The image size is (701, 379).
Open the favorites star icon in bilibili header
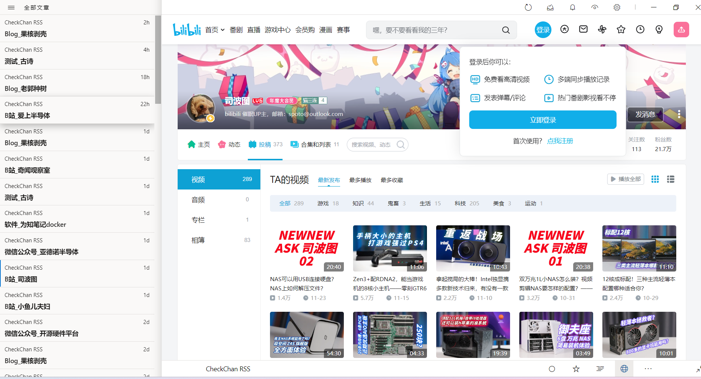[x=621, y=29]
